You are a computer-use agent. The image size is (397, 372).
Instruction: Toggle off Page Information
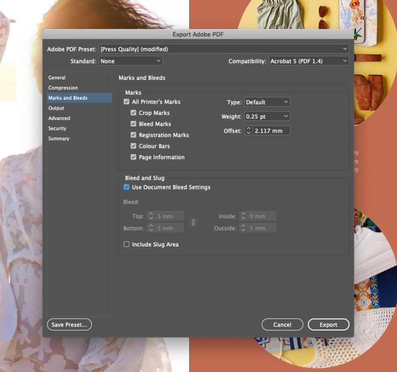(134, 157)
